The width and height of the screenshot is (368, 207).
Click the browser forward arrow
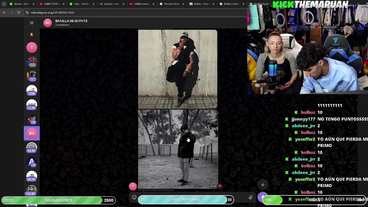pos(11,13)
